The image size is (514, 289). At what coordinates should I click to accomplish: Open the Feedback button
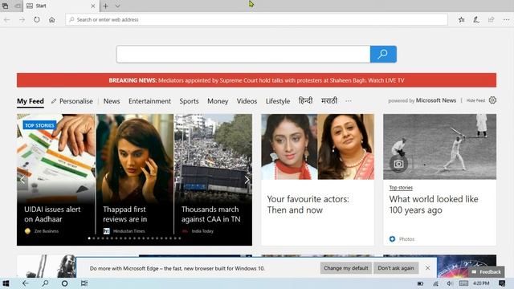click(x=487, y=272)
